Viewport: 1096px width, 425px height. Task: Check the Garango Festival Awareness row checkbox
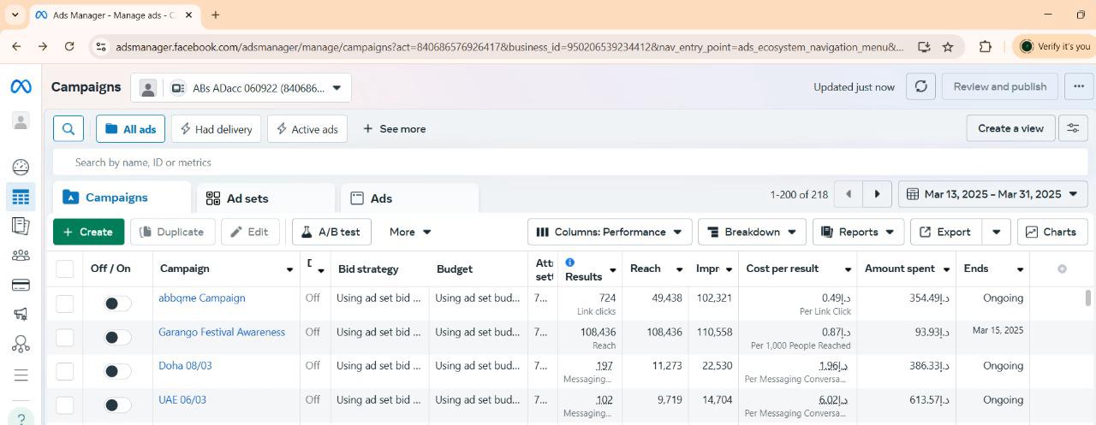65,337
